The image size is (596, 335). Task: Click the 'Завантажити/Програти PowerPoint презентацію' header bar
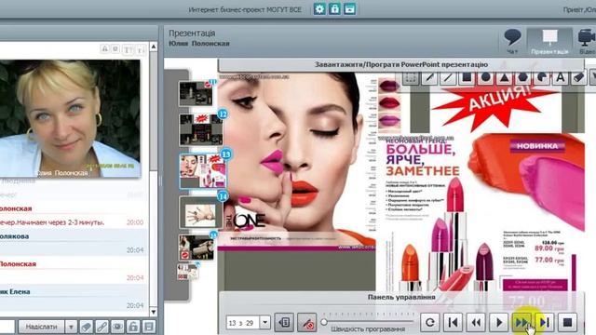click(401, 64)
